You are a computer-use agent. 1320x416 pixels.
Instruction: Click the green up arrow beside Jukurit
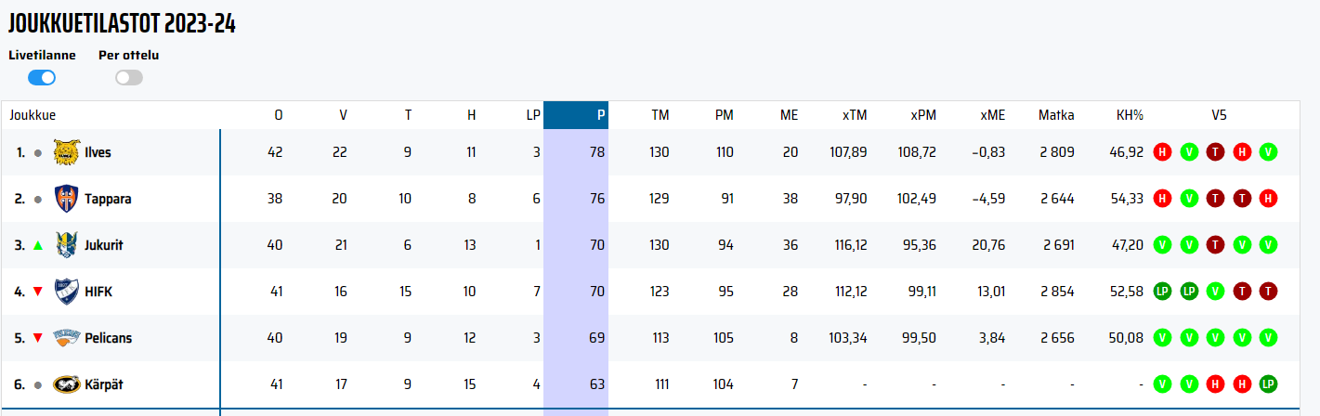(37, 245)
